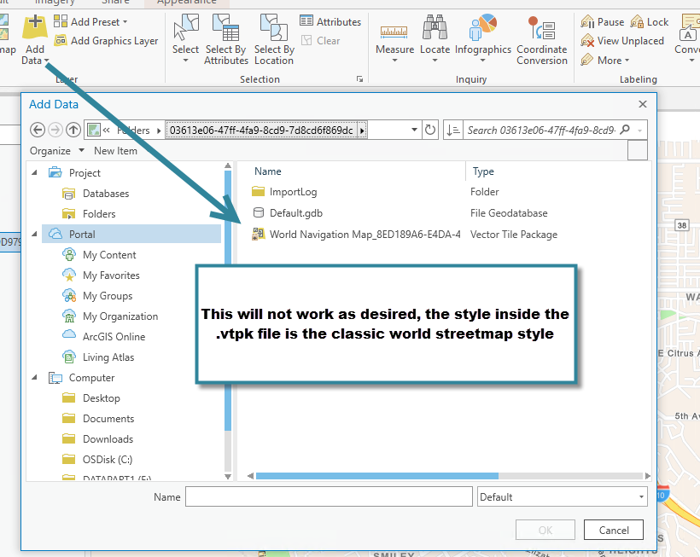The width and height of the screenshot is (700, 557).
Task: Launch the Locate tool
Action: 435,38
